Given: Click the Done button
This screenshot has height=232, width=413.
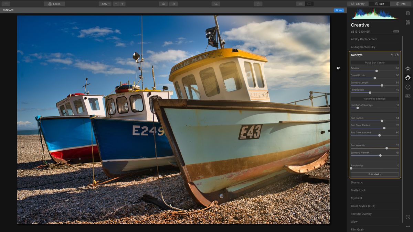Looking at the screenshot, I should pos(338,10).
